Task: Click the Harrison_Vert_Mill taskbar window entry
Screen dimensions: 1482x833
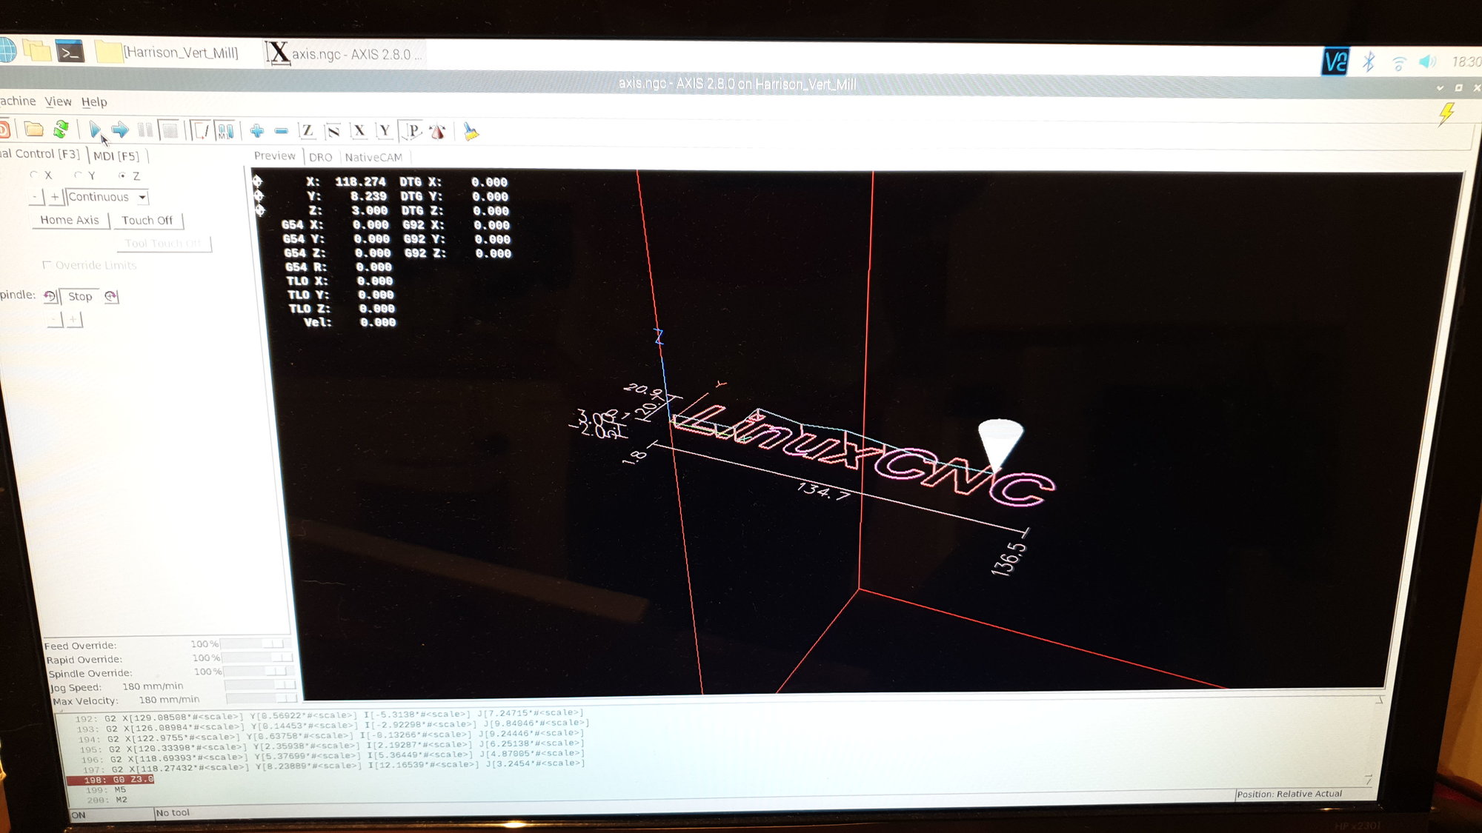Action: pyautogui.click(x=168, y=53)
